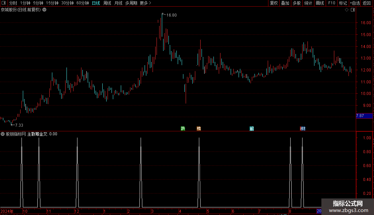Click month 8 on time axis

tap(290, 211)
